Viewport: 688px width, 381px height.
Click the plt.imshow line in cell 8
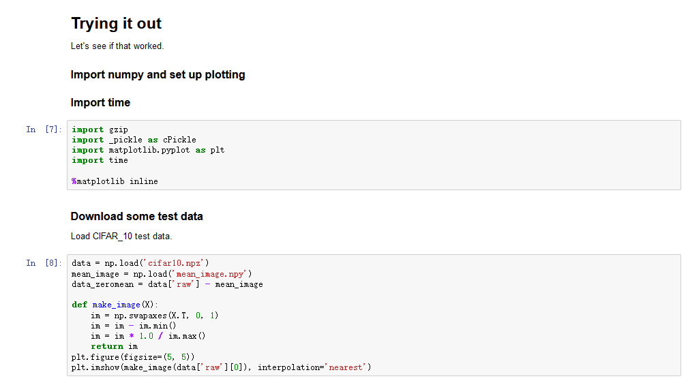point(221,367)
